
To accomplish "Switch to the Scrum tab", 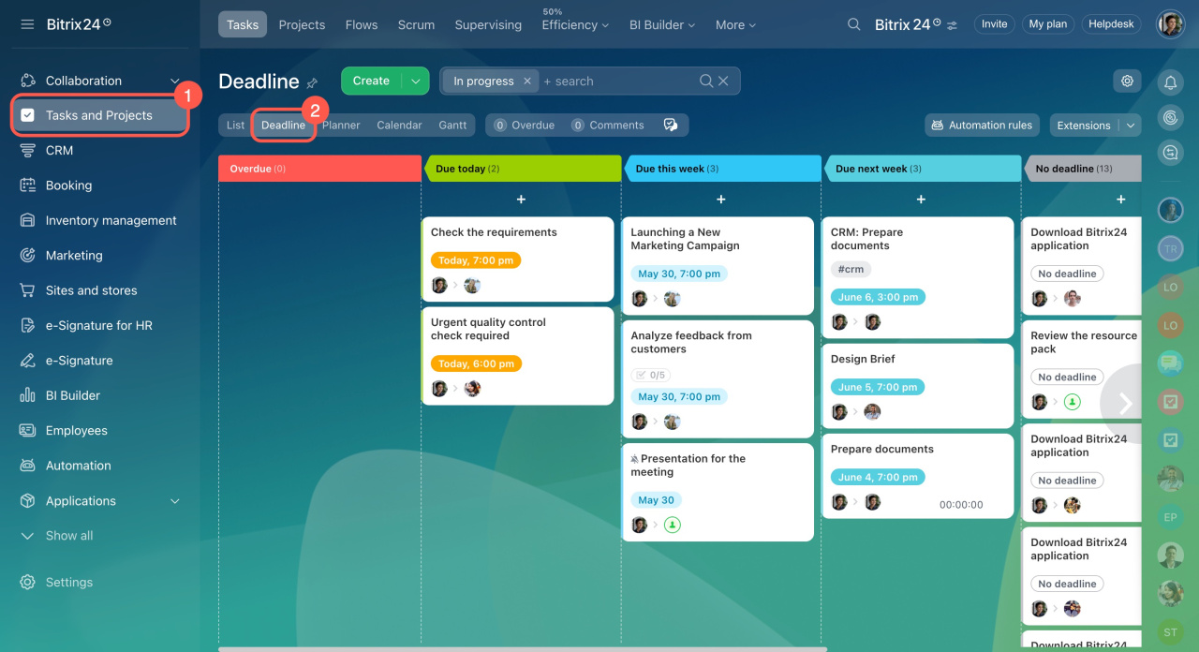I will (x=416, y=25).
